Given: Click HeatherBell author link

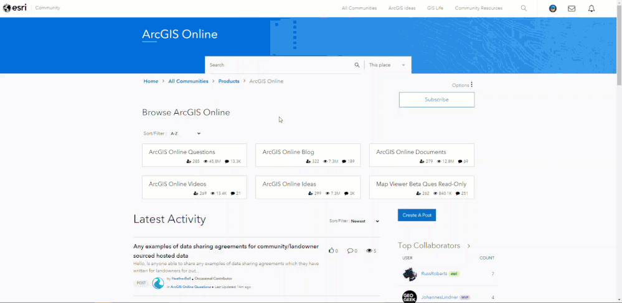Looking at the screenshot, I should (x=181, y=279).
